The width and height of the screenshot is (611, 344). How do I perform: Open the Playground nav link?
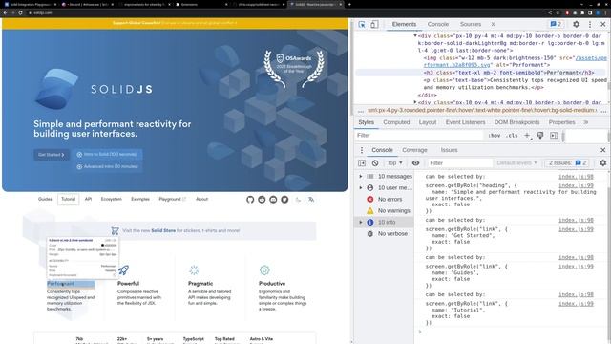[172, 199]
